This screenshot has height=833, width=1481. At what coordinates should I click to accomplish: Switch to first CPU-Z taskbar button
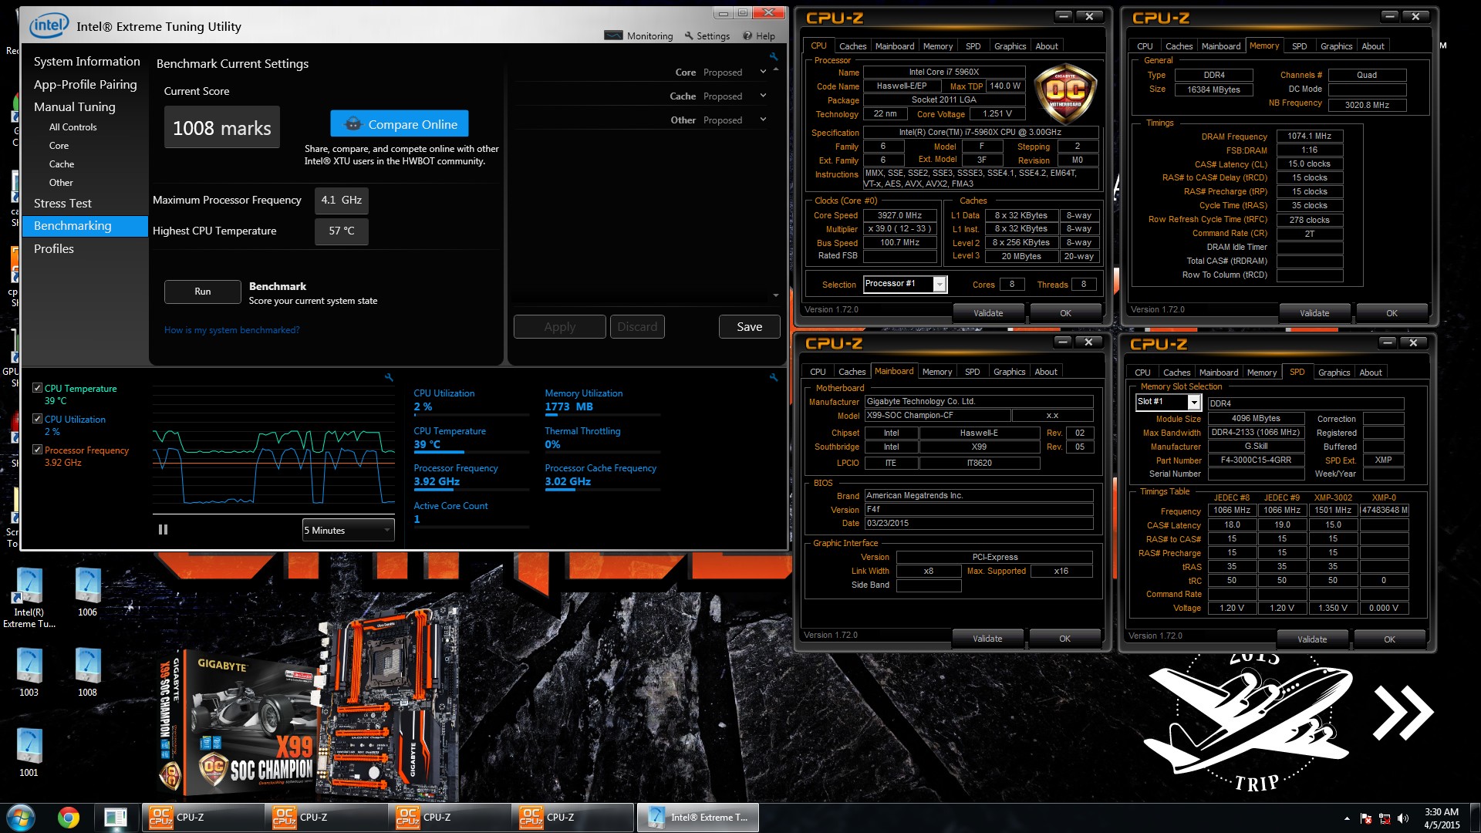[202, 818]
